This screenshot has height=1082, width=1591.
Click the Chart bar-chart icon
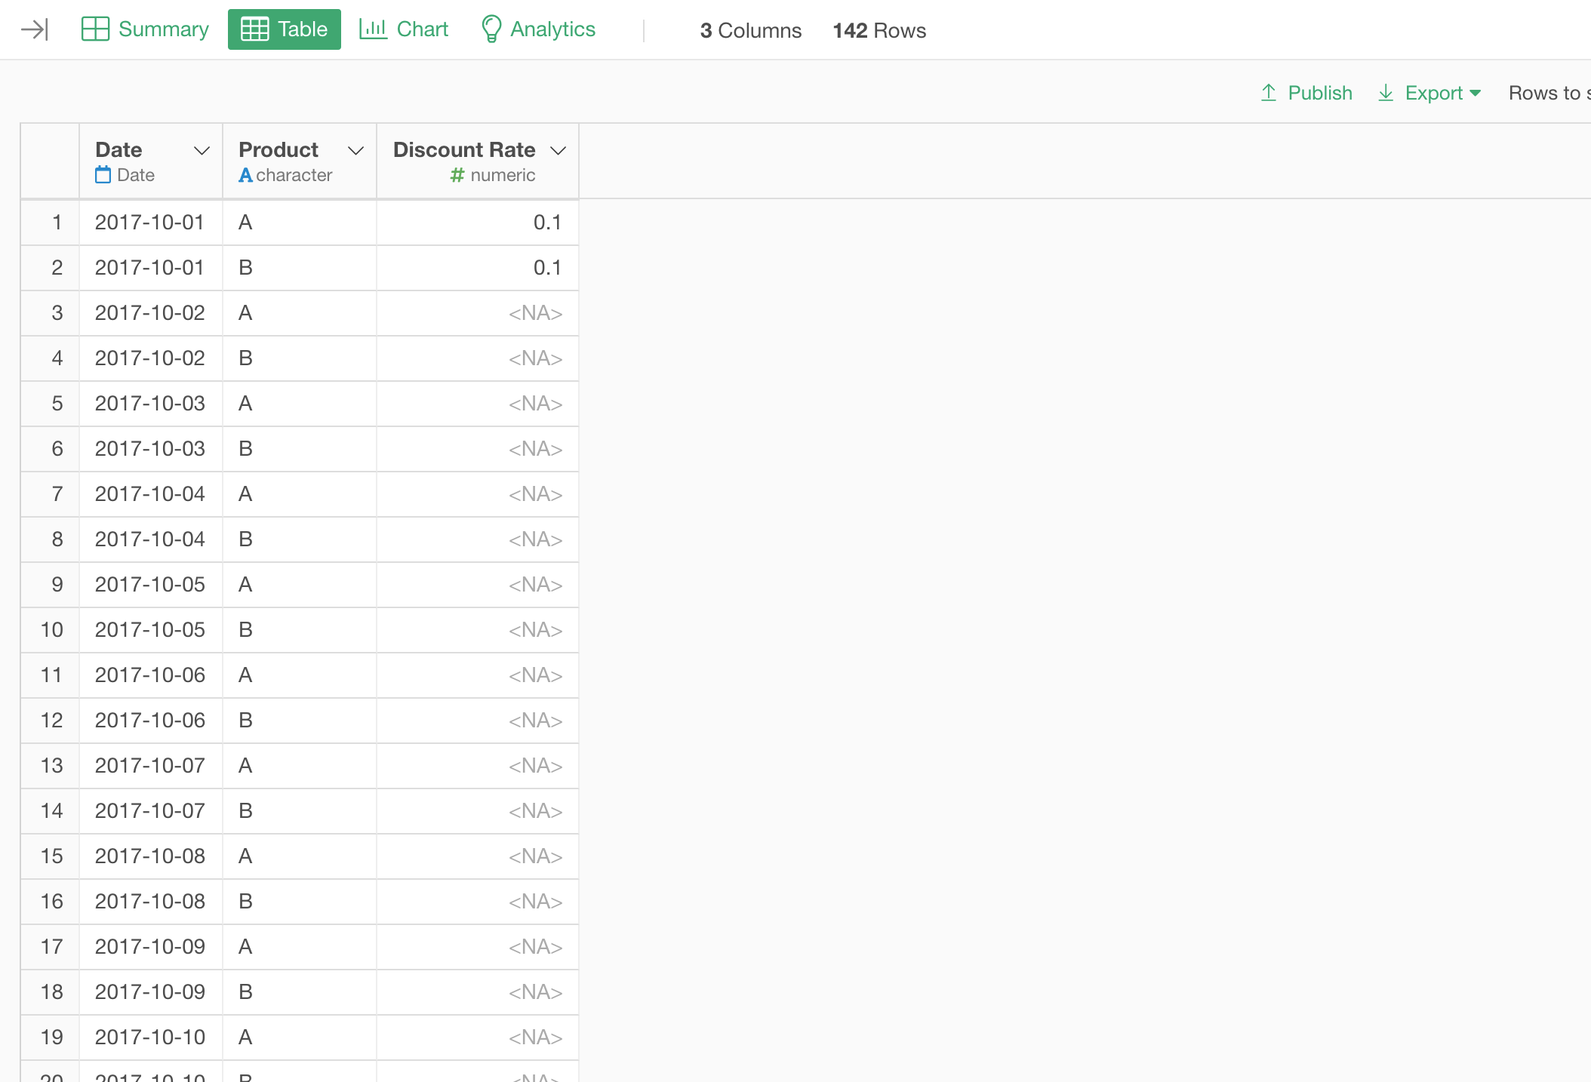(x=373, y=29)
